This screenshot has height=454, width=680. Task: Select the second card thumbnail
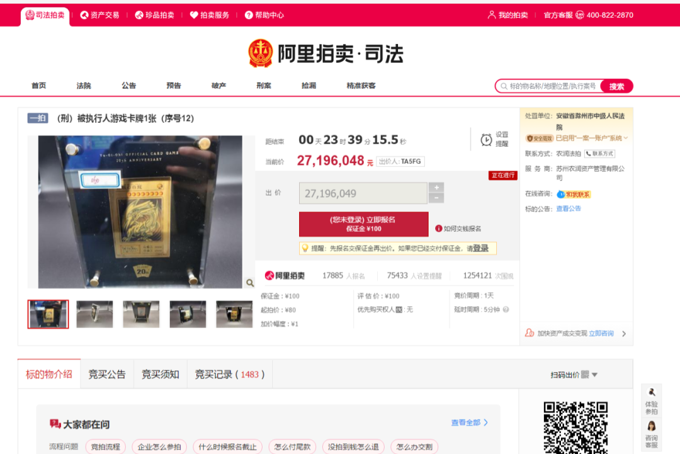click(94, 314)
